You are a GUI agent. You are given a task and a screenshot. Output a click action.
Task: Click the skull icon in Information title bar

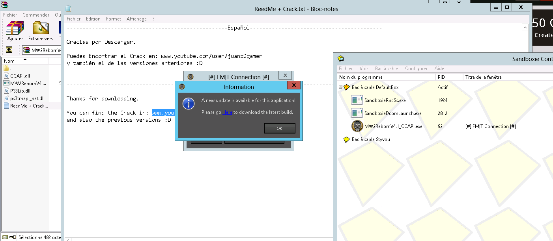pyautogui.click(x=182, y=87)
